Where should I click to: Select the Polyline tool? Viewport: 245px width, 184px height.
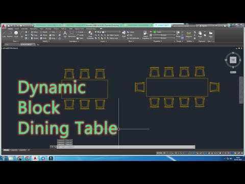tap(10, 34)
